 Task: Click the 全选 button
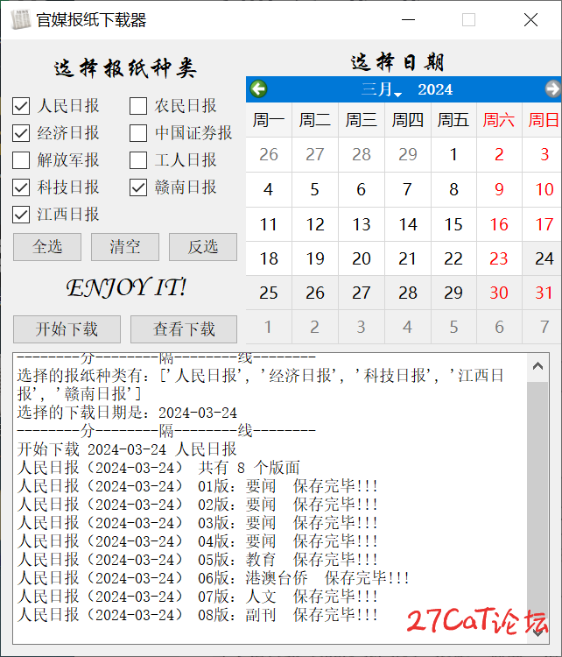click(47, 247)
